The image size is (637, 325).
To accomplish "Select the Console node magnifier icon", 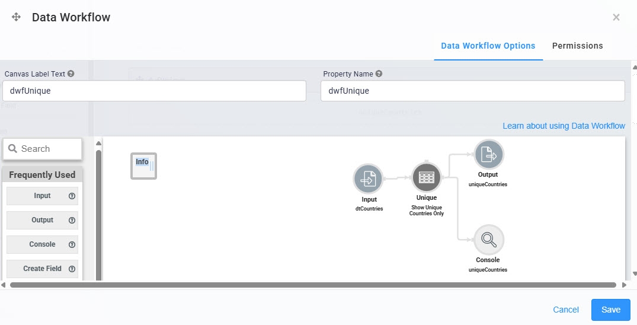I will point(489,240).
